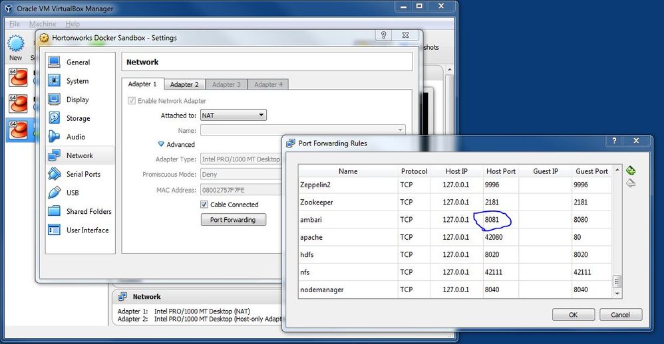
Task: Click the Protocol column header
Action: [x=414, y=171]
